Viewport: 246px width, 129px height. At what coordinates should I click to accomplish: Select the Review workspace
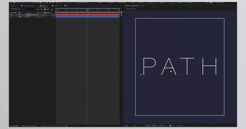click(x=189, y=3)
